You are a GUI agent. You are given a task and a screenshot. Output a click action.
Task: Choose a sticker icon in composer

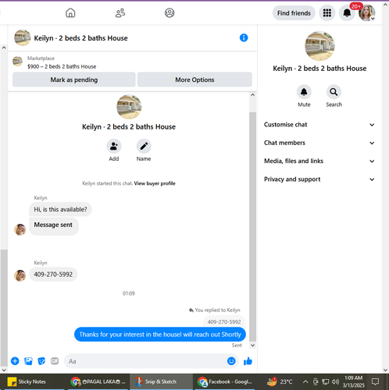tap(41, 361)
